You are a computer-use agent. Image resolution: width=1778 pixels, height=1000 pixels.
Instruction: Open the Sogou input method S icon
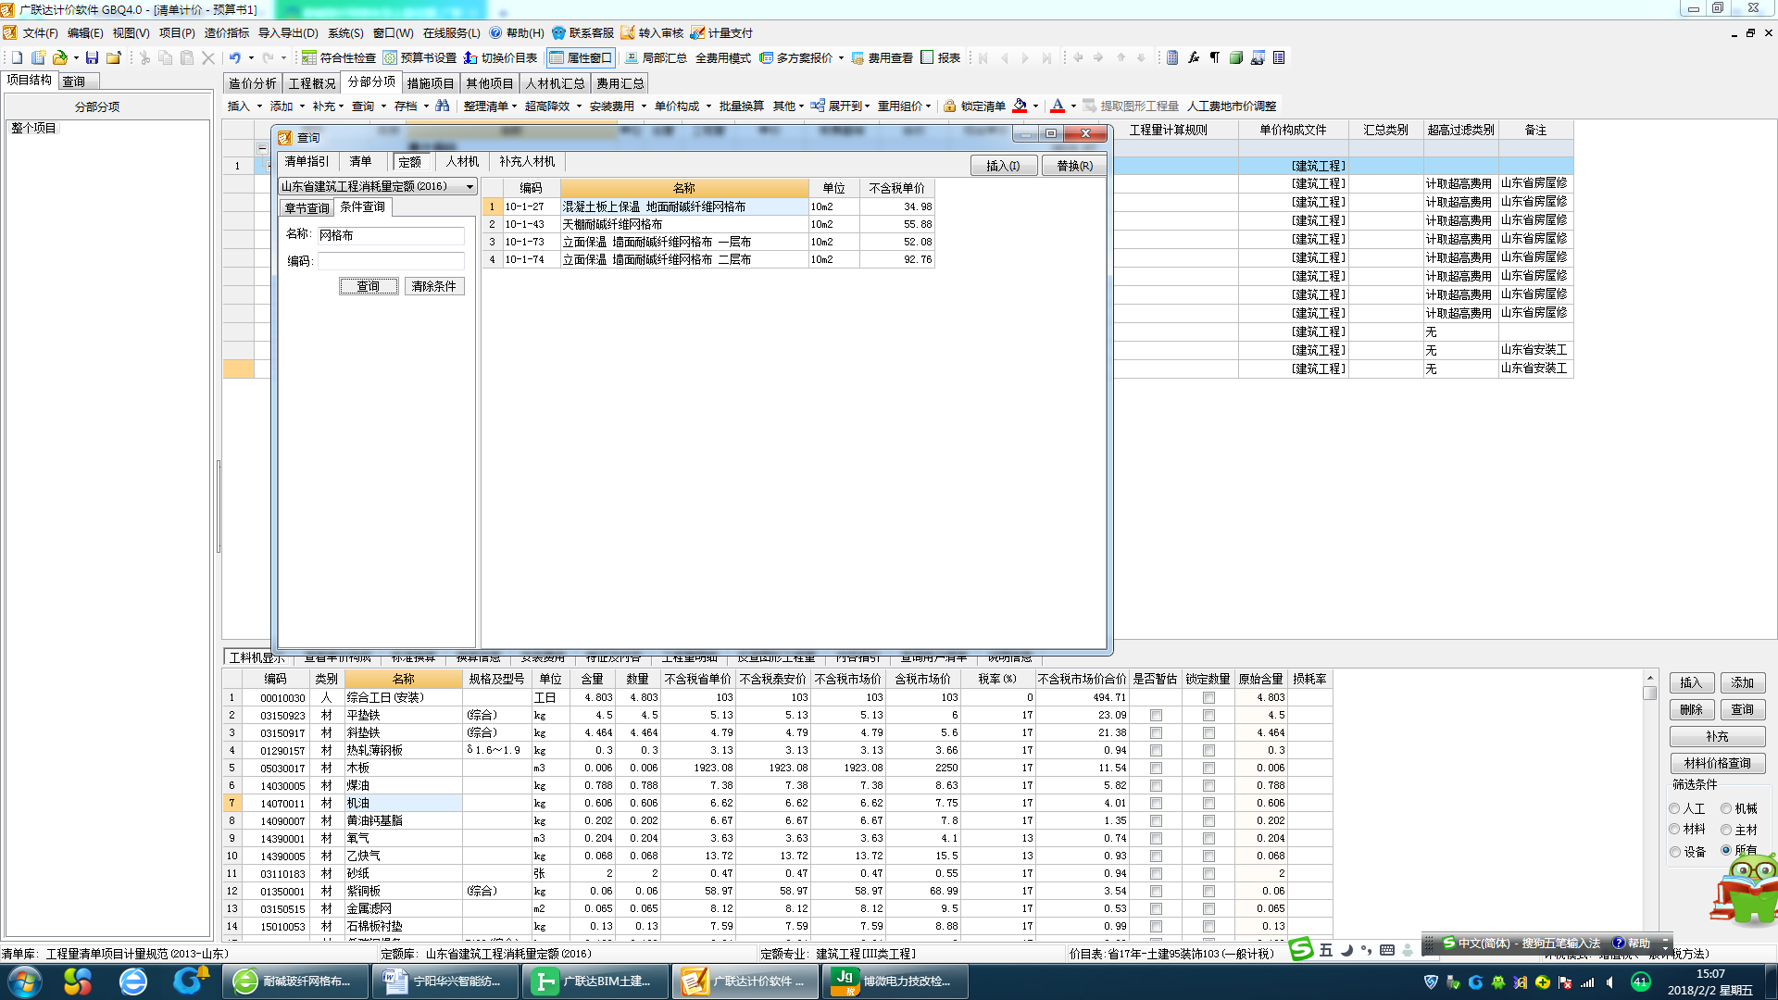1302,949
